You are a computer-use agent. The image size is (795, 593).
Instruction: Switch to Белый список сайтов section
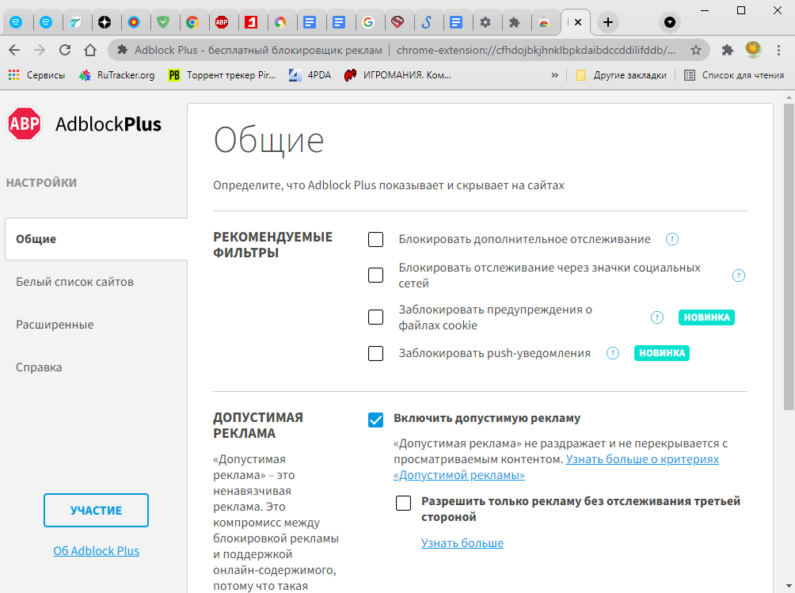point(75,281)
